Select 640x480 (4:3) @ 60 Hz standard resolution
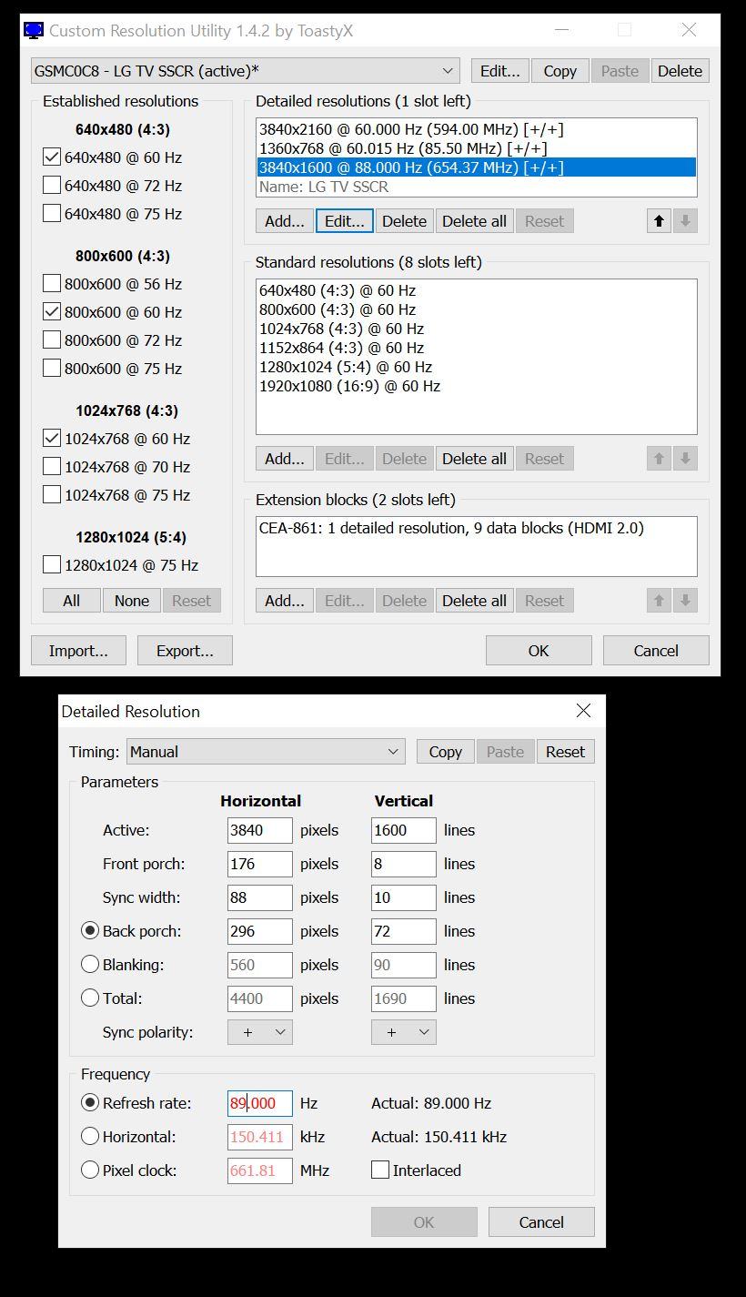This screenshot has height=1297, width=746. [x=477, y=291]
